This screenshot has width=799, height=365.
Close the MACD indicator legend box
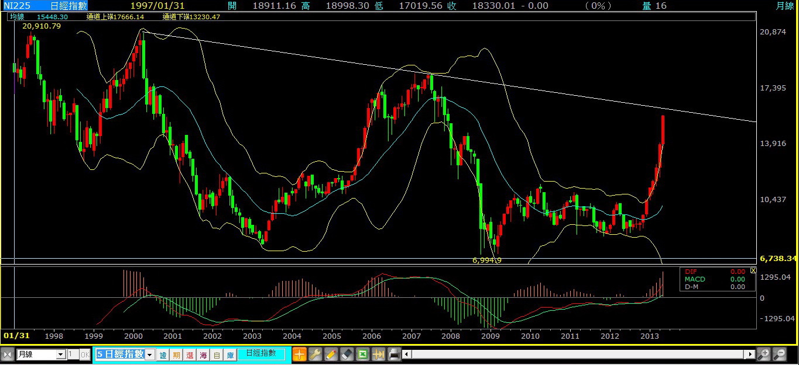point(753,271)
